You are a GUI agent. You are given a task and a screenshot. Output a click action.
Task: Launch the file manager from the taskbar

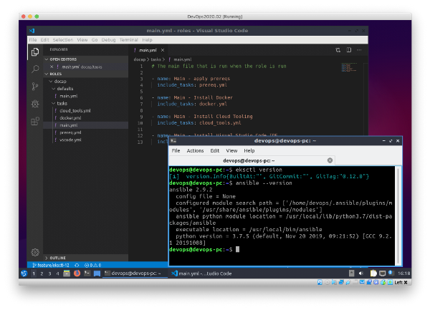tap(67, 273)
